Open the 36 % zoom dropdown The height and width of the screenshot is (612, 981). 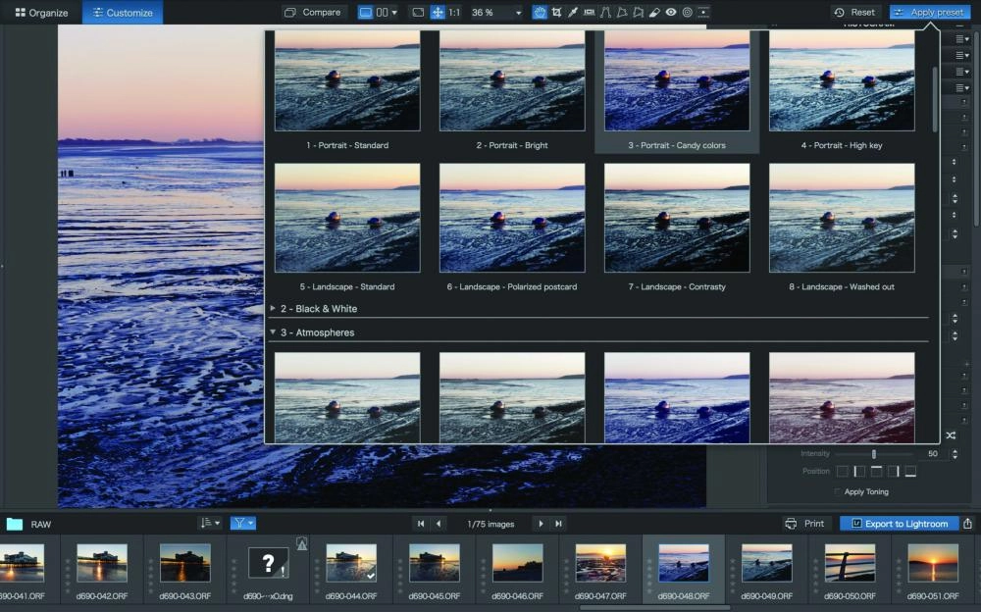pyautogui.click(x=495, y=13)
